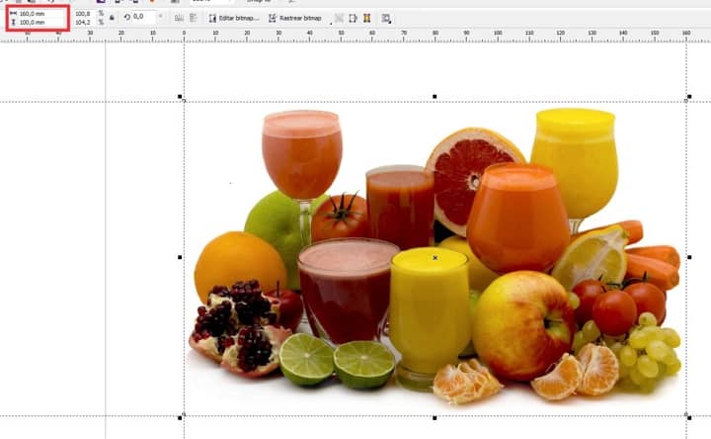Image resolution: width=711 pixels, height=439 pixels.
Task: Click the top-center selection handle of image
Action: coord(435,97)
